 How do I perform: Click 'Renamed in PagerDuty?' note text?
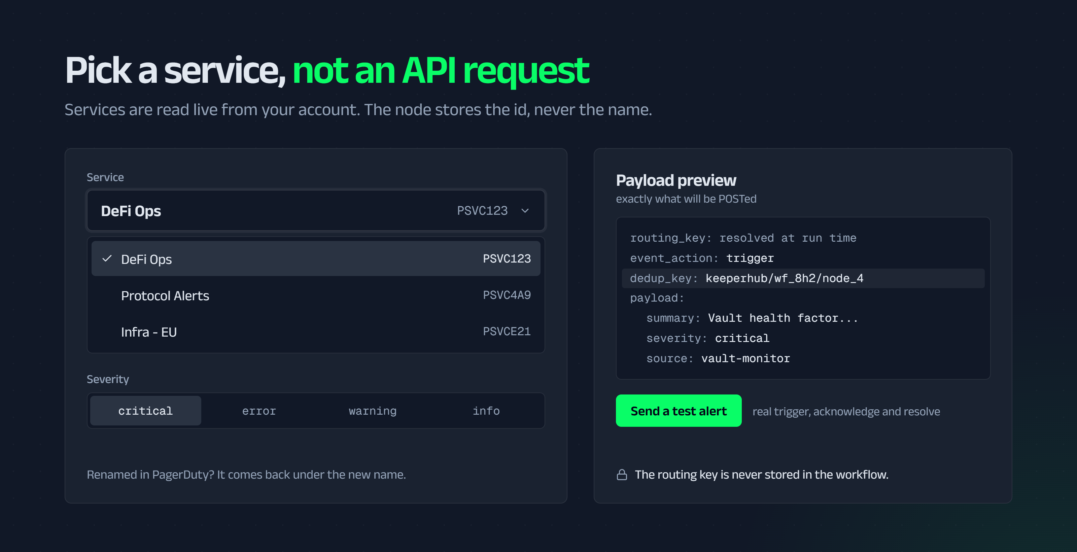246,475
